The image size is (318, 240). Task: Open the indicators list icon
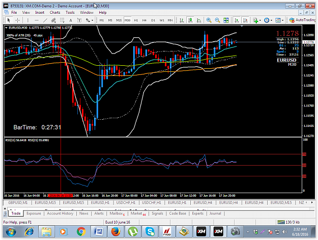(255, 20)
